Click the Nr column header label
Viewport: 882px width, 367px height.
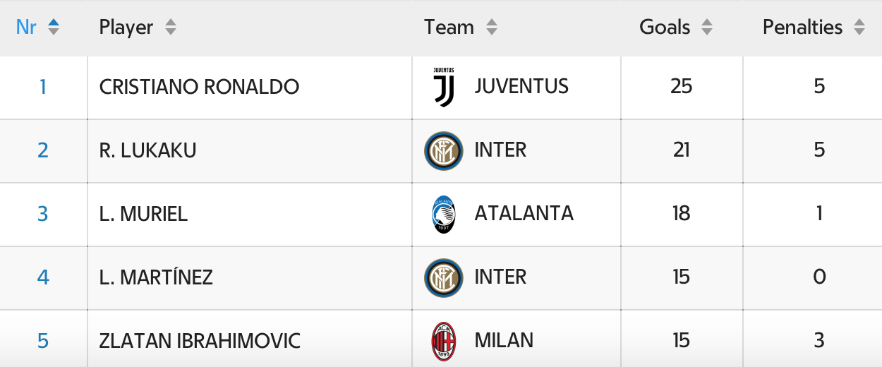[x=26, y=28]
